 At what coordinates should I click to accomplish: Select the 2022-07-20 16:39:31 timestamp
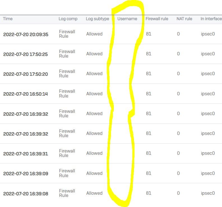coord(26,154)
